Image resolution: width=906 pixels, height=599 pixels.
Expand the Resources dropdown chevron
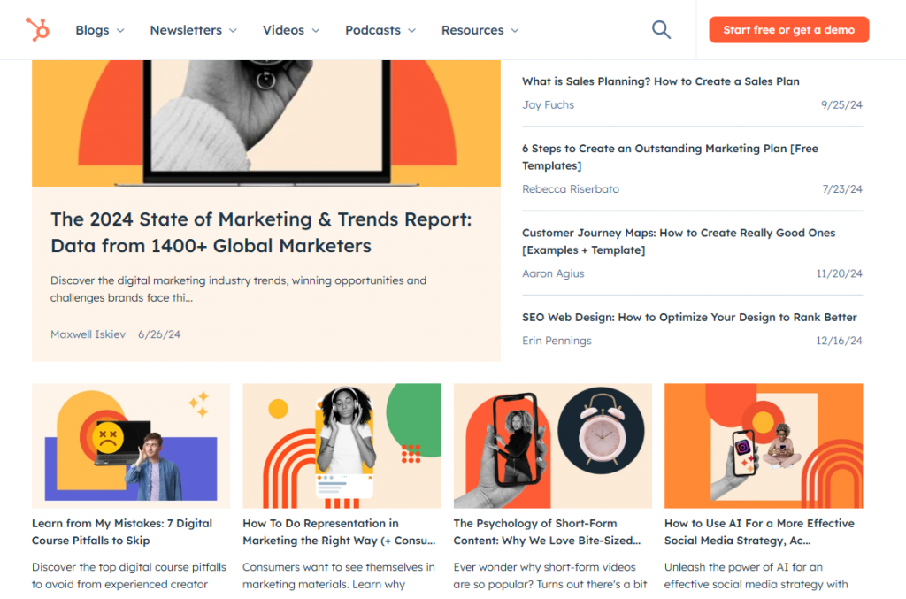coord(517,29)
